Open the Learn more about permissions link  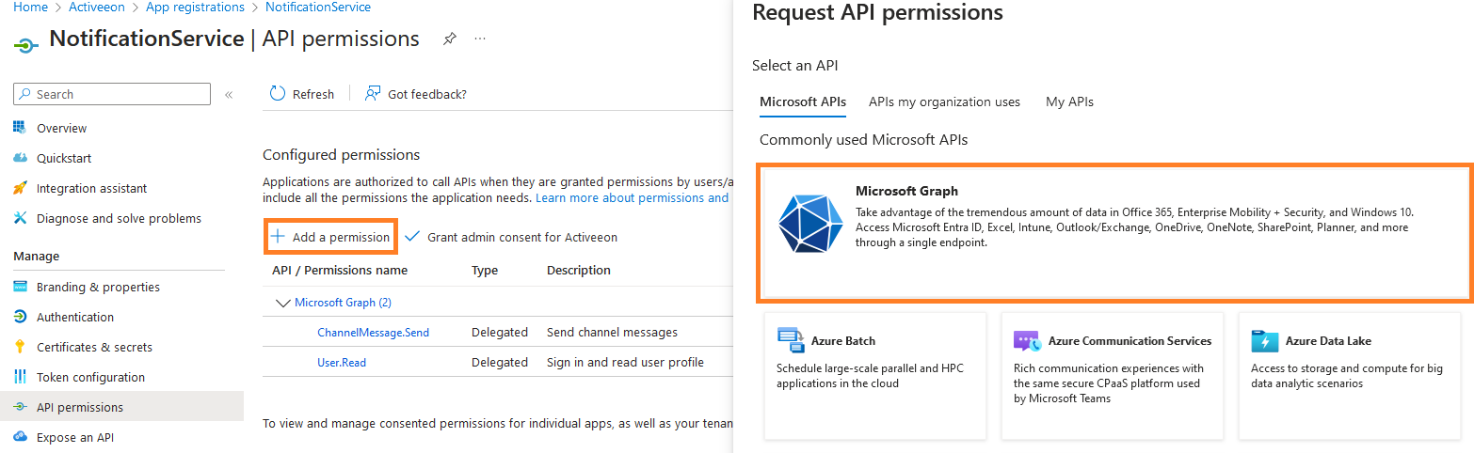tap(632, 198)
